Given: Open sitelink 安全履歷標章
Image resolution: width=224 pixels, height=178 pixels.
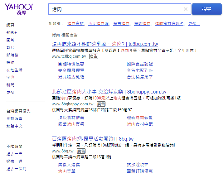Looking at the screenshot, I should click(71, 70).
